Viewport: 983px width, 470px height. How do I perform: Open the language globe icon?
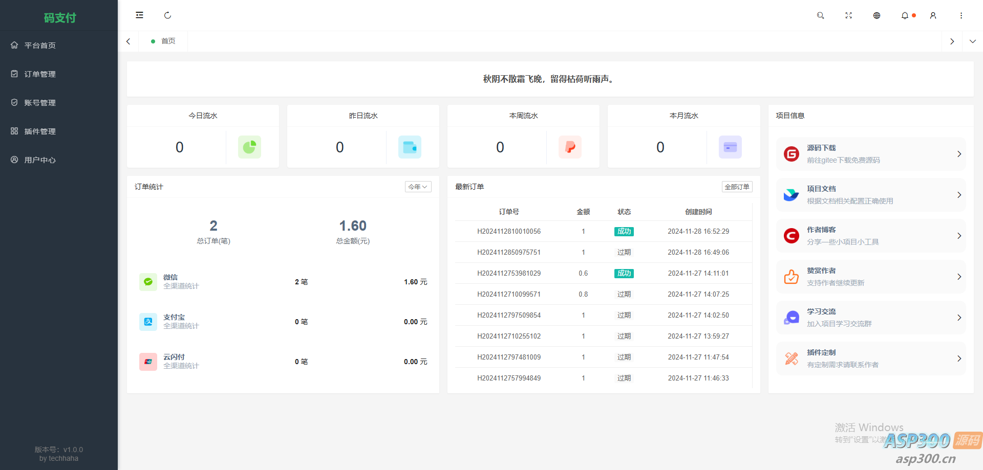877,15
